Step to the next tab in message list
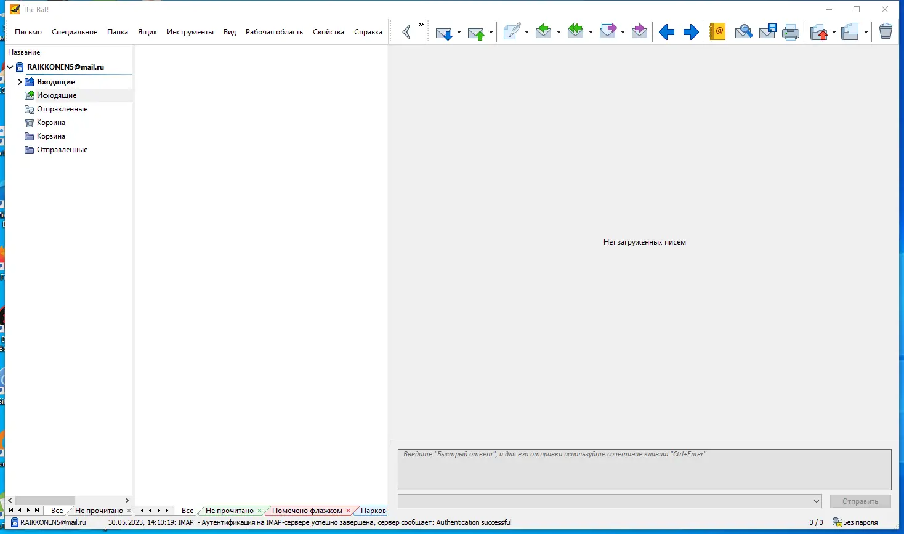 click(159, 511)
